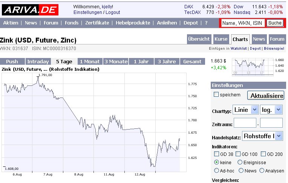Click the Suche button

click(x=275, y=23)
